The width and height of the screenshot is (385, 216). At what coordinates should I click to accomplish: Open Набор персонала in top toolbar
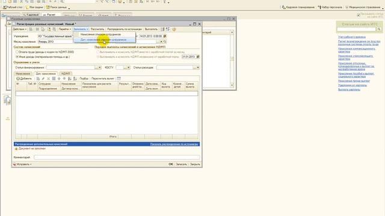pos(330,7)
